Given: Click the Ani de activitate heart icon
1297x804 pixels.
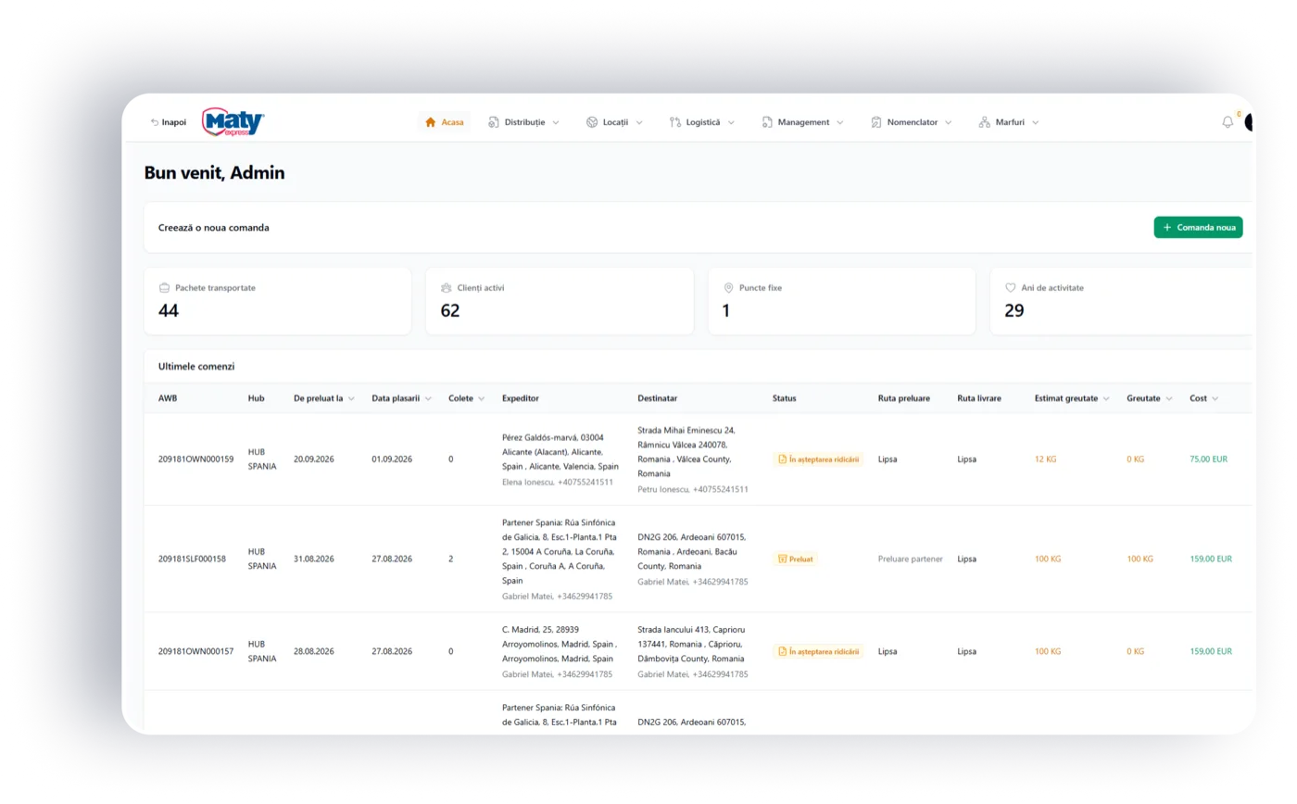Looking at the screenshot, I should click(1011, 288).
